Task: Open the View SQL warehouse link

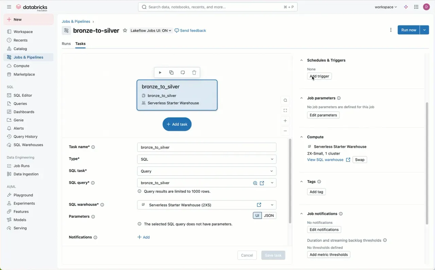Action: tap(329, 160)
